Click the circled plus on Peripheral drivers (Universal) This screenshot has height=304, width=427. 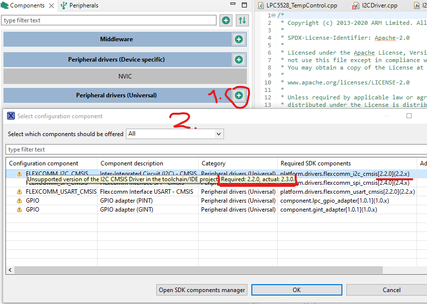[238, 95]
